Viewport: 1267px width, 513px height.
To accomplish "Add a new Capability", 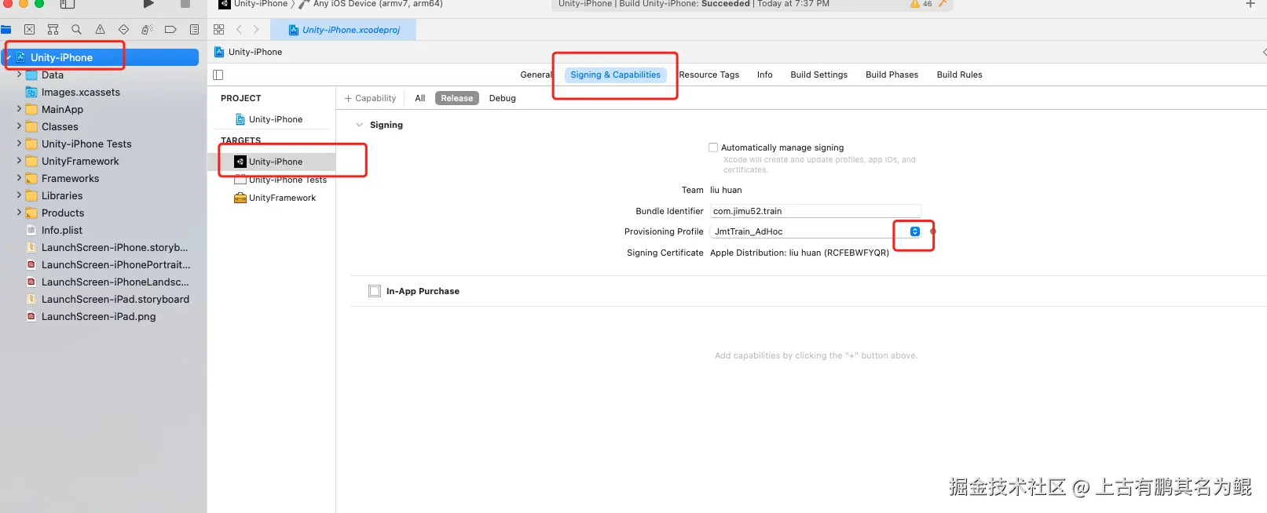I will tap(371, 99).
